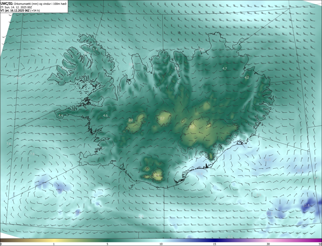Click the precipitation color scale bar
Image resolution: width=322 pixels, height=246 pixels.
(x=161, y=240)
